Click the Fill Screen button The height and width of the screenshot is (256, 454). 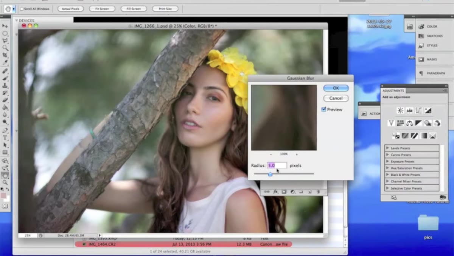pyautogui.click(x=134, y=9)
